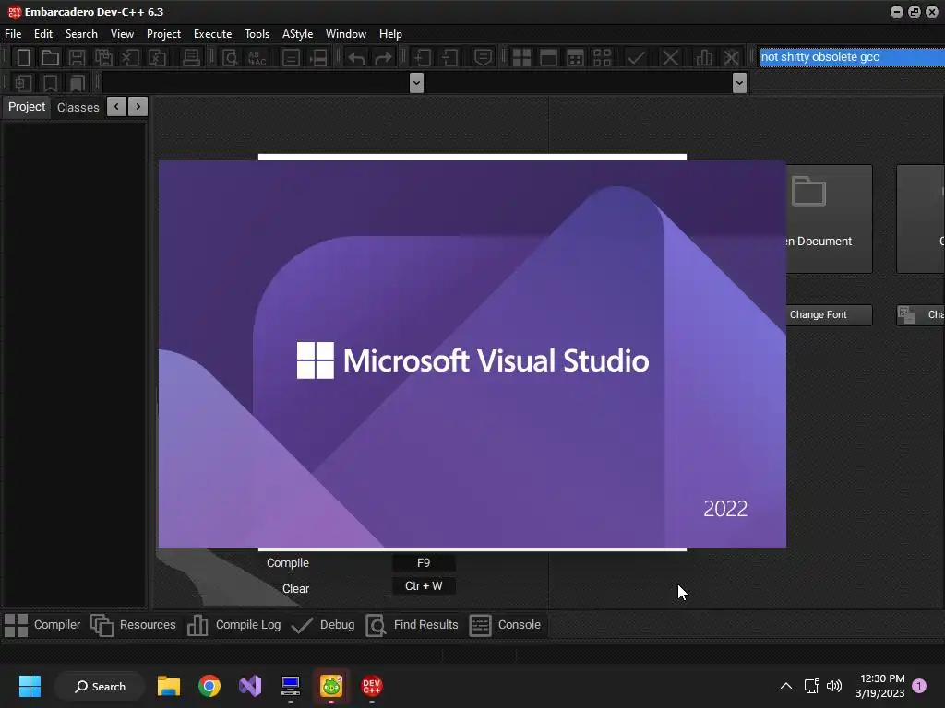Screen dimensions: 945x708
Task: Click the Ctr + W shortcut box
Action: coord(424,586)
